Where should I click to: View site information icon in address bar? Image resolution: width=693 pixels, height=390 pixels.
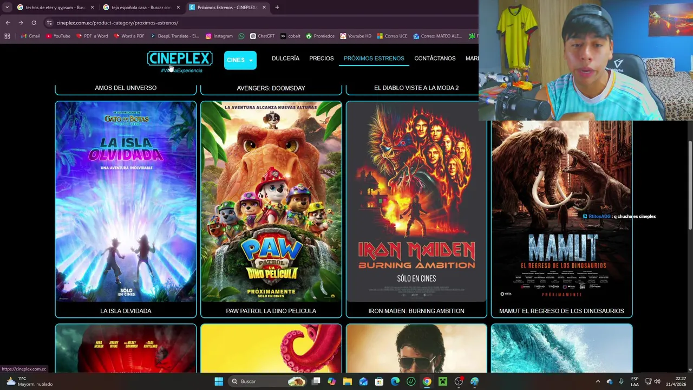49,23
